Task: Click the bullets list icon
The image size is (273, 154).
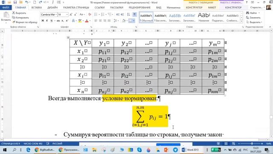Action: click(x=96, y=15)
